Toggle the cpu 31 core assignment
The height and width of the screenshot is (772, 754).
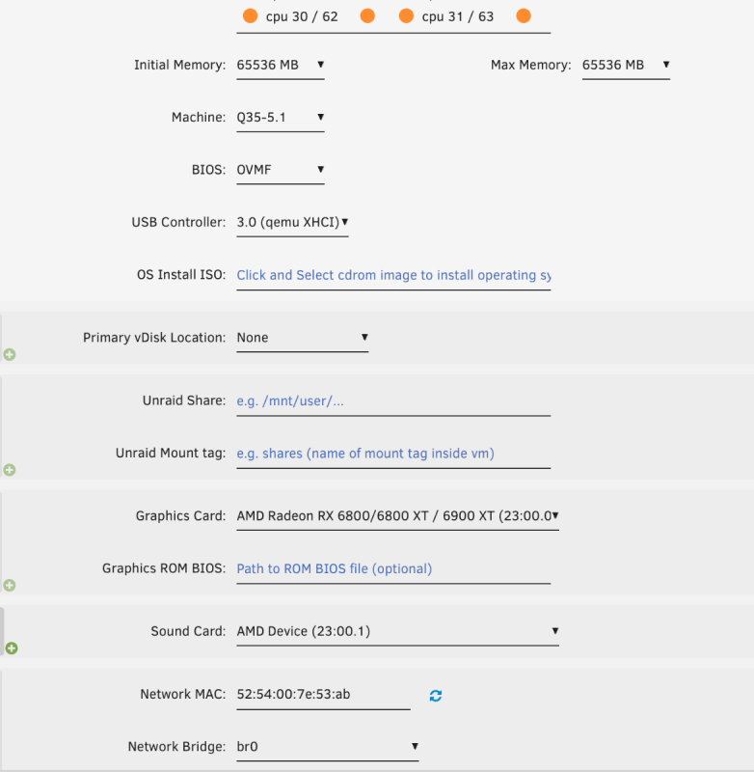click(x=406, y=16)
